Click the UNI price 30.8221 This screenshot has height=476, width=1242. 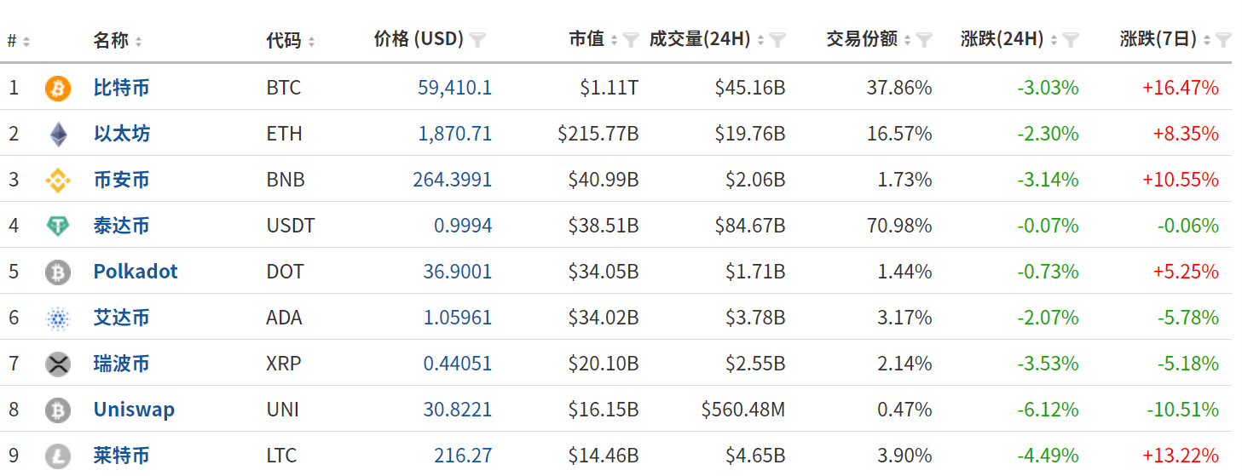click(458, 410)
